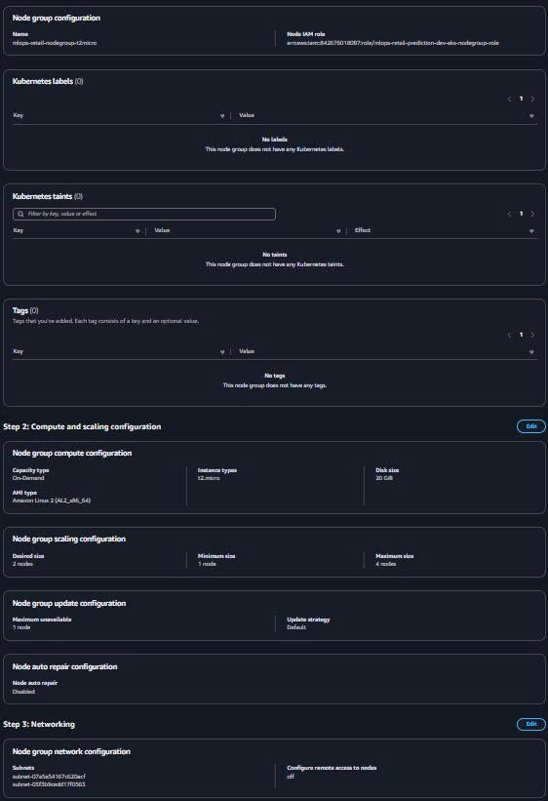This screenshot has height=801, width=548.
Task: Select Maximum unavailable value 1 node
Action: [21, 627]
